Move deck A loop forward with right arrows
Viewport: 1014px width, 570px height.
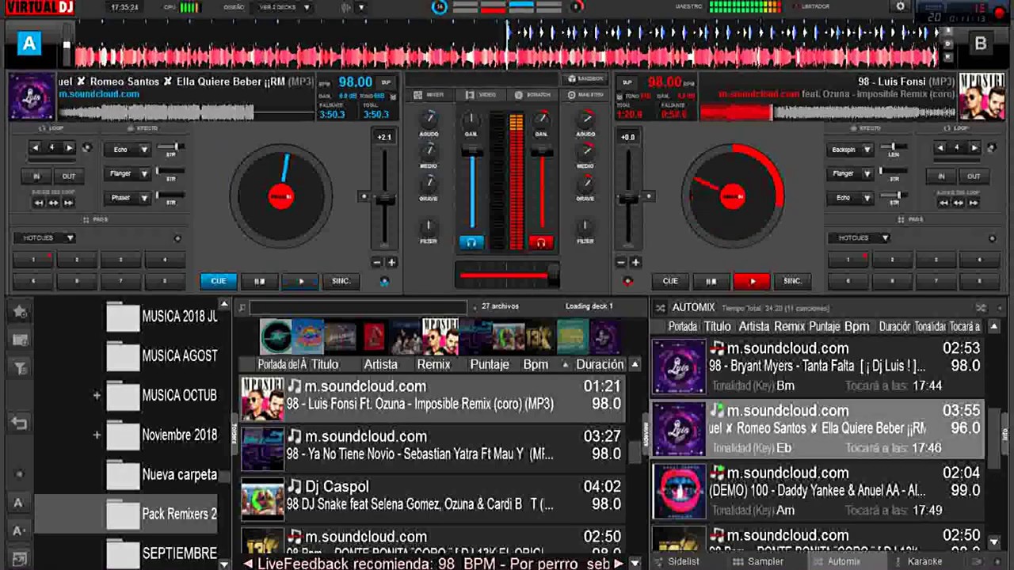67,203
